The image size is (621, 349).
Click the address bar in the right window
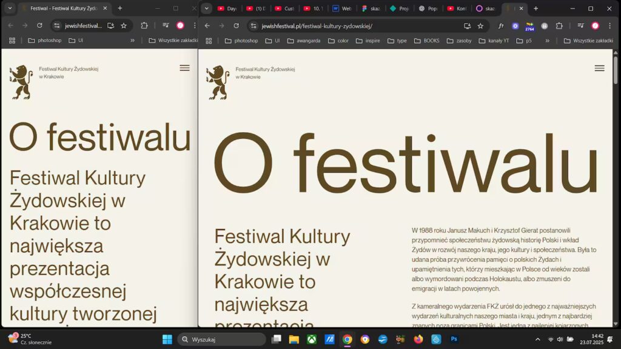tap(358, 26)
